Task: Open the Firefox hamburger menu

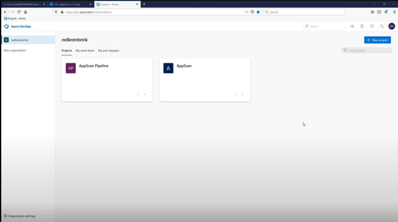Action: (x=394, y=12)
